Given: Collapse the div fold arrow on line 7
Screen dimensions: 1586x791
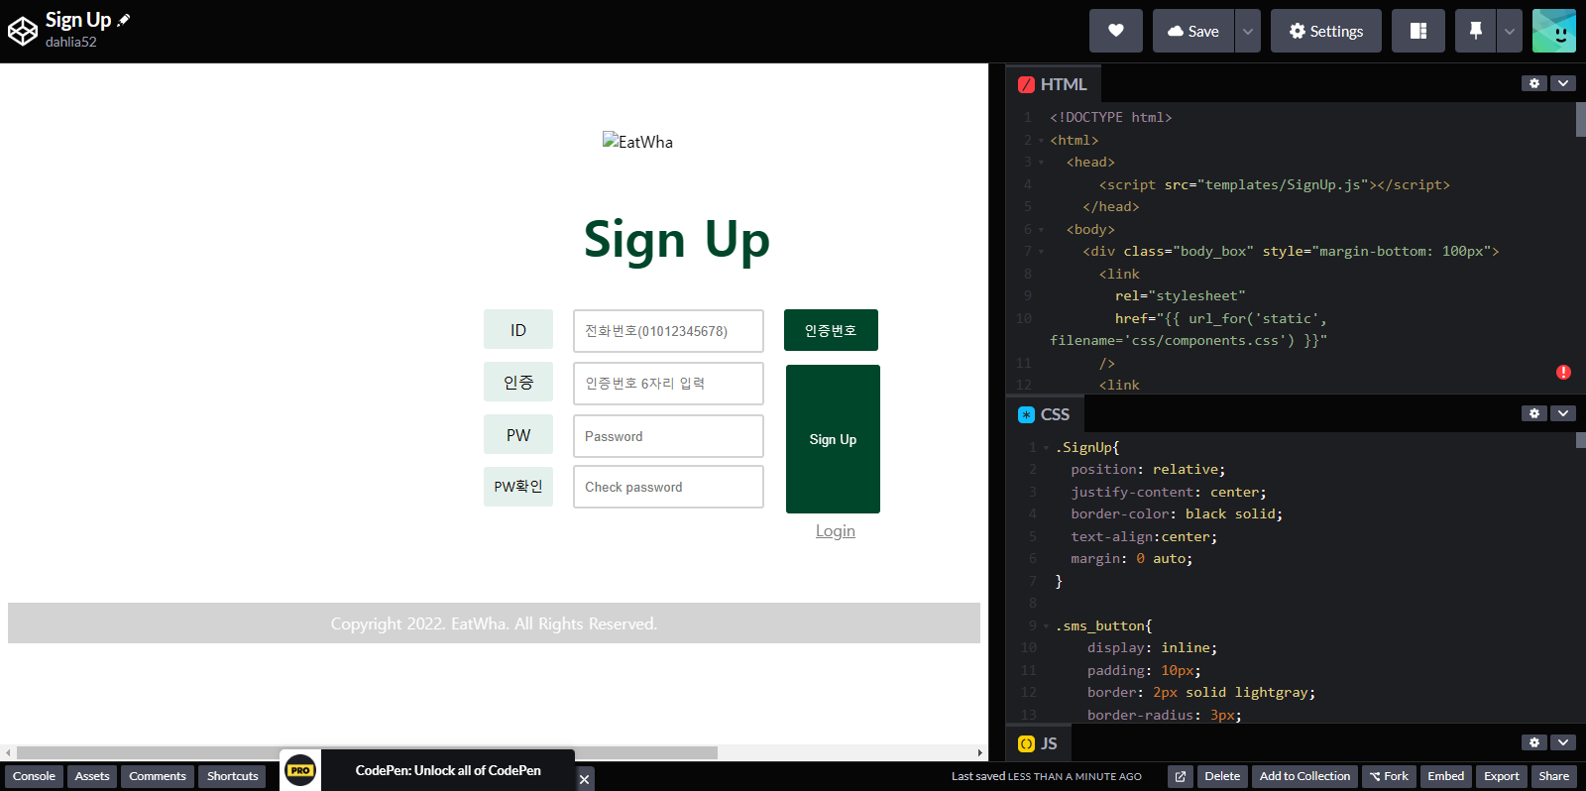Looking at the screenshot, I should click(1041, 252).
